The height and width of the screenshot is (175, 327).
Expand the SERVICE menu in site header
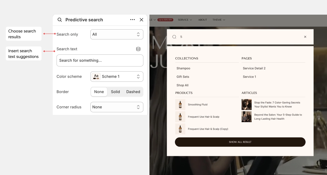coord(185,20)
